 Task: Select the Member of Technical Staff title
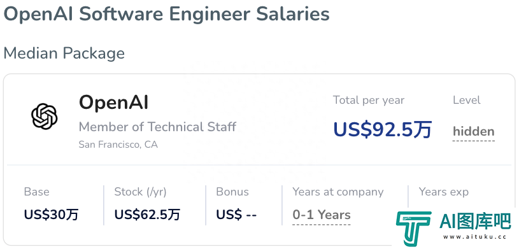tap(157, 127)
